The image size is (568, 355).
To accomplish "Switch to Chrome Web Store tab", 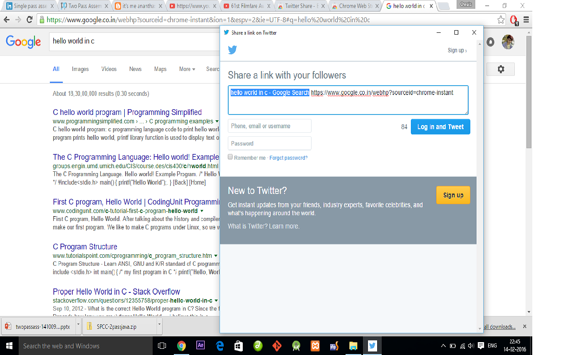I will [355, 6].
